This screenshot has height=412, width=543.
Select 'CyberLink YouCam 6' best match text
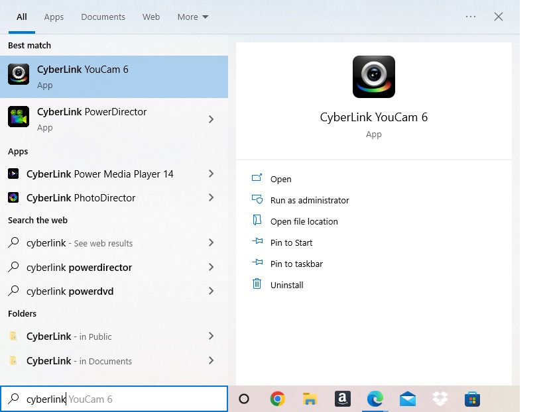[x=82, y=70]
